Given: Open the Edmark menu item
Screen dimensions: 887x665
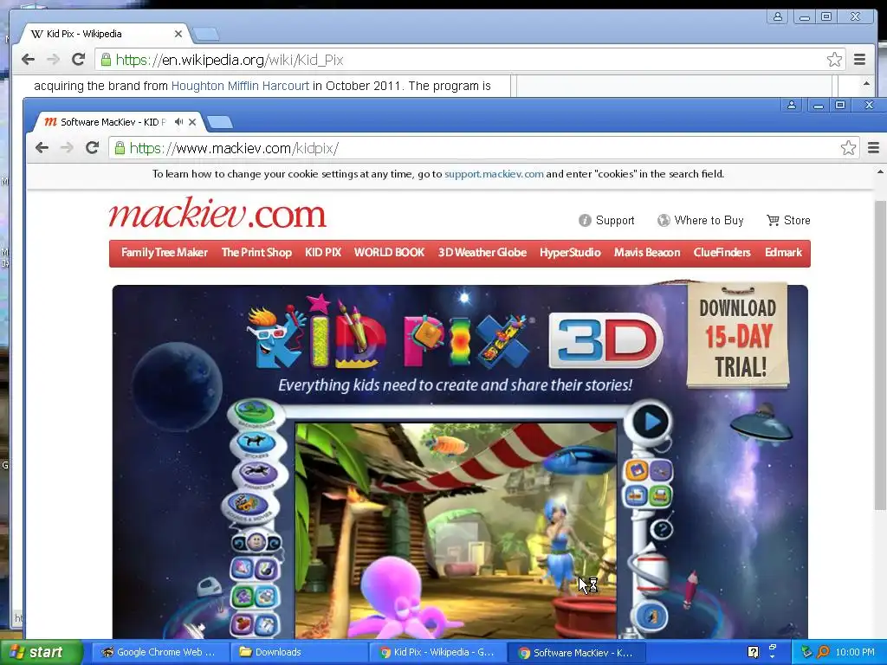Looking at the screenshot, I should pos(783,253).
